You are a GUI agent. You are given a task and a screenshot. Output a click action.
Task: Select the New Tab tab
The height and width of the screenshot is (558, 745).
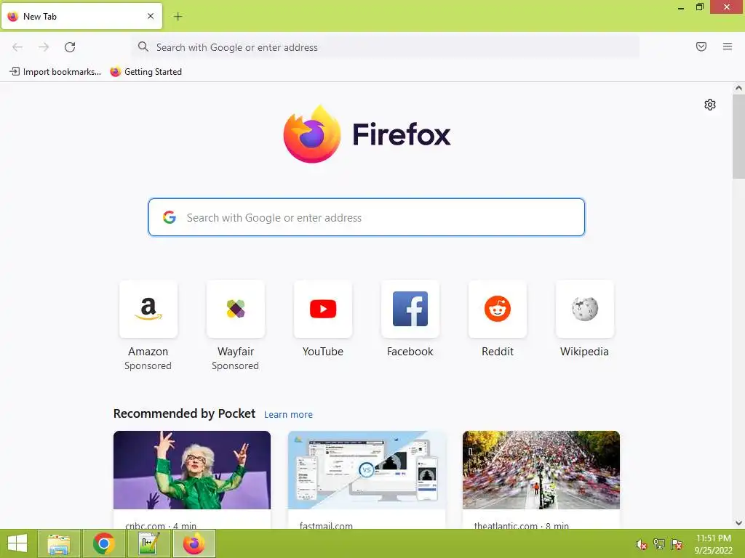pos(81,16)
